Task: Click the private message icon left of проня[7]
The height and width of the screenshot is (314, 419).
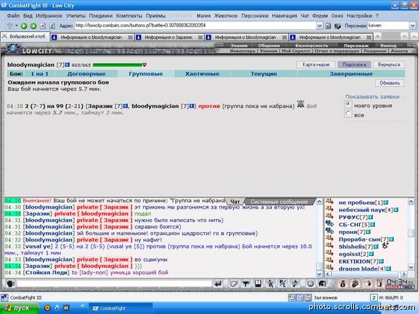Action: pos(330,231)
